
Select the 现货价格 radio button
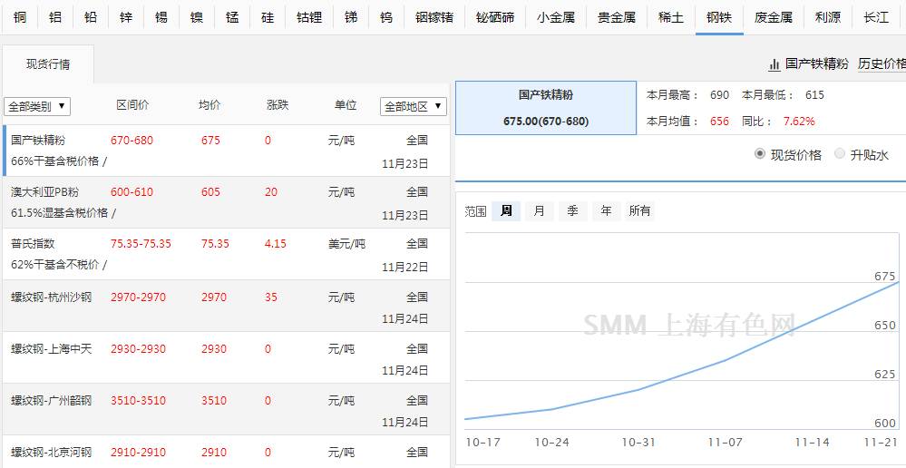pos(760,153)
